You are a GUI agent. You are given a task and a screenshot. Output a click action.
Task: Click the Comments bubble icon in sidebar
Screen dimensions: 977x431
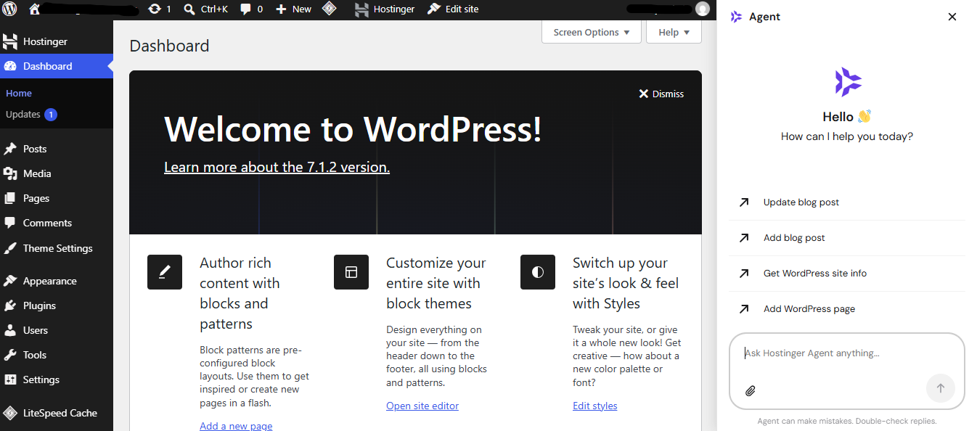coord(10,223)
